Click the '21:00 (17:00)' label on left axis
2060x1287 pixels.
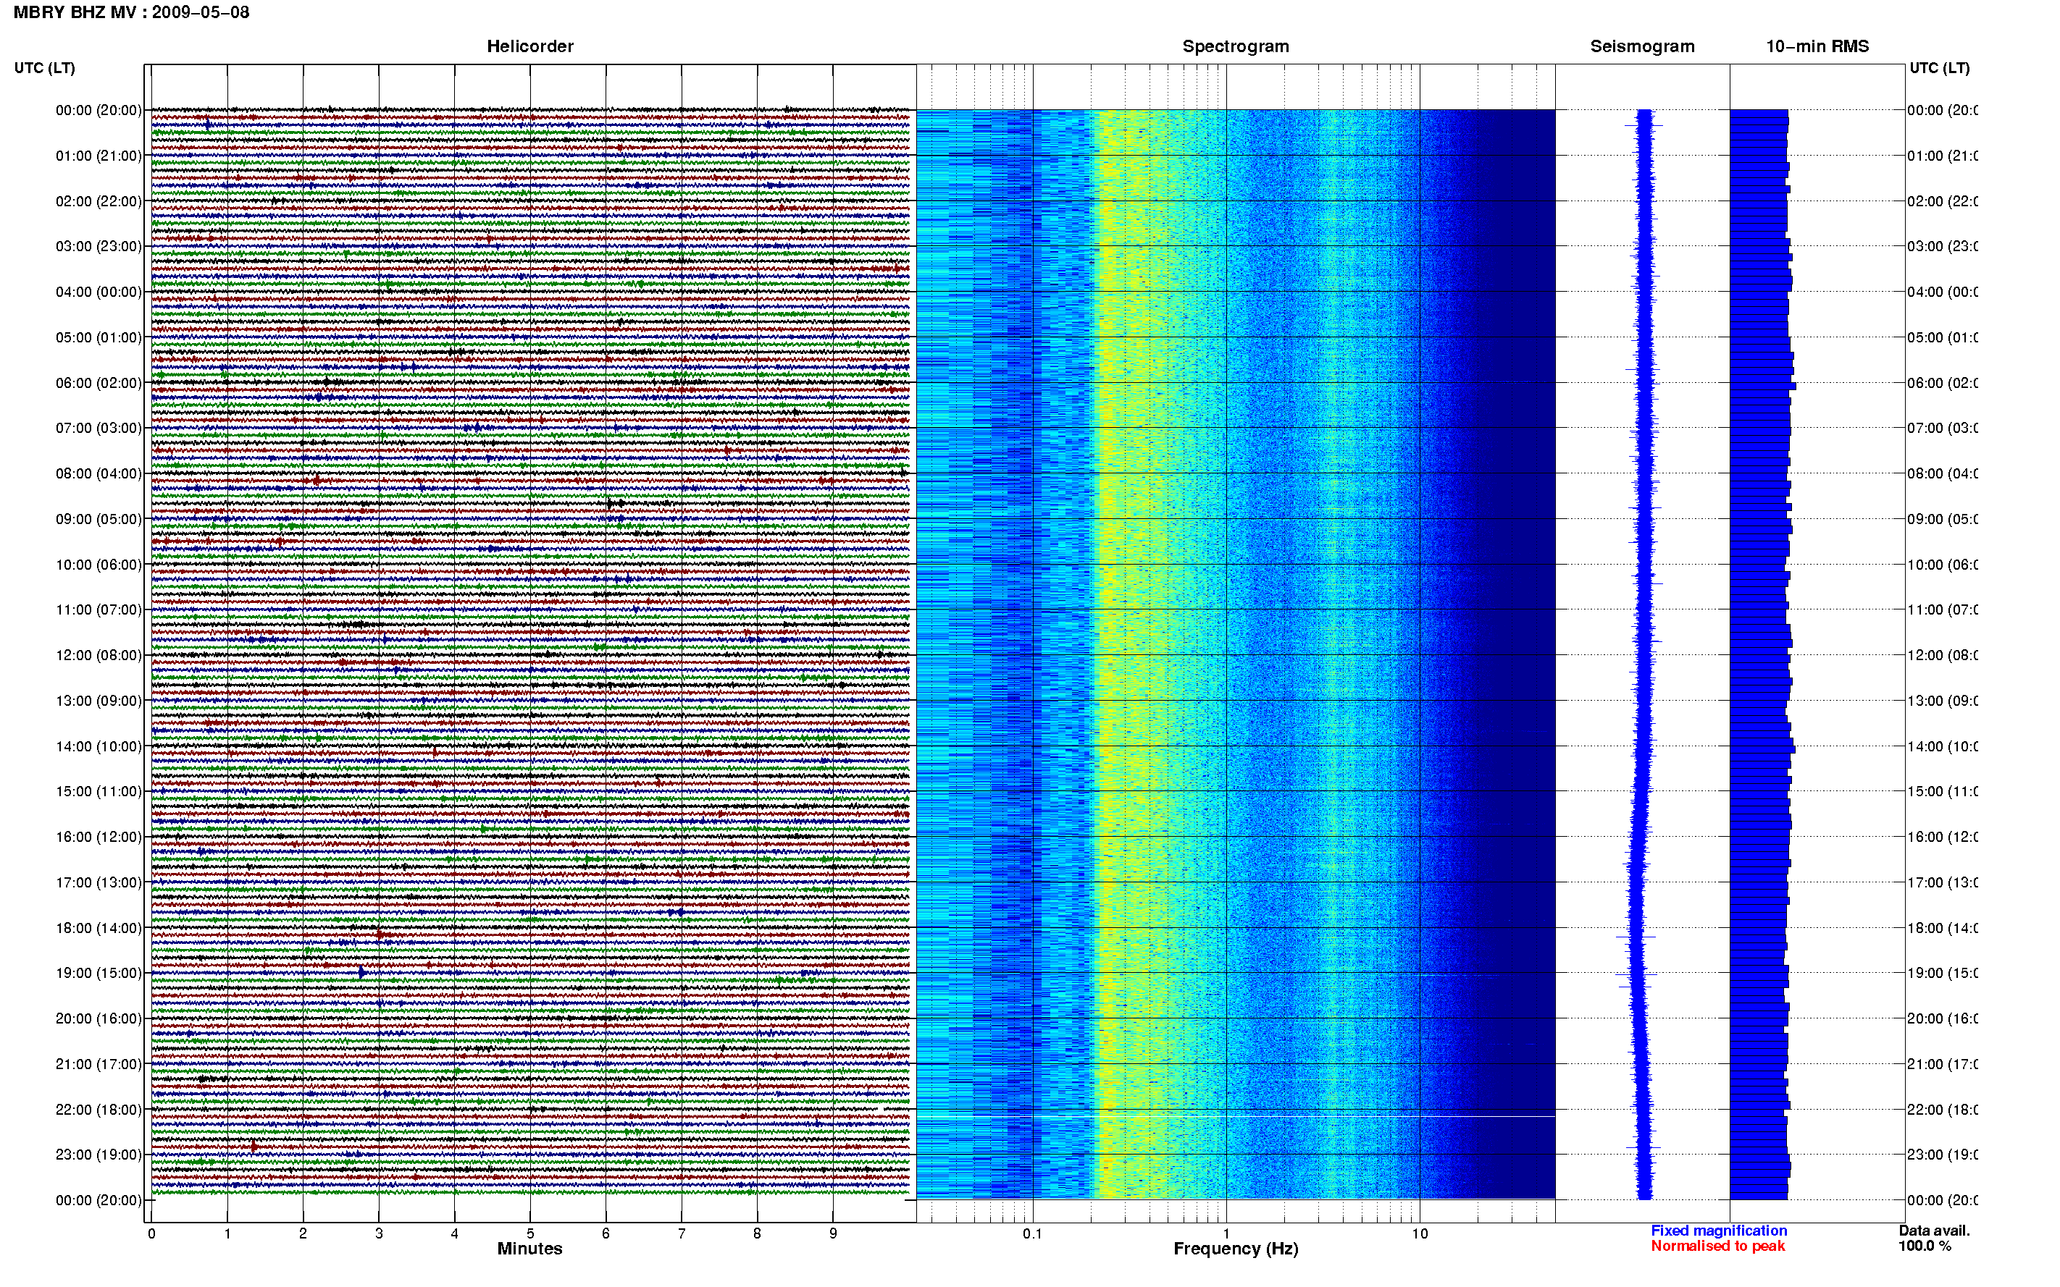[99, 1064]
